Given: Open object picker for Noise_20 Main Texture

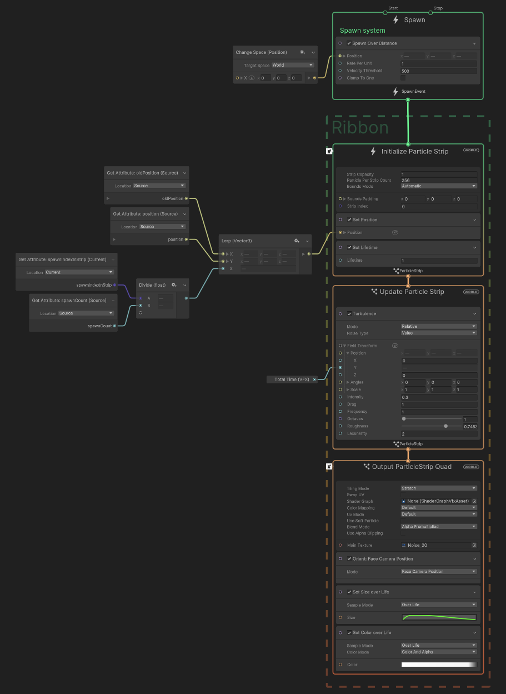Looking at the screenshot, I should pos(474,545).
